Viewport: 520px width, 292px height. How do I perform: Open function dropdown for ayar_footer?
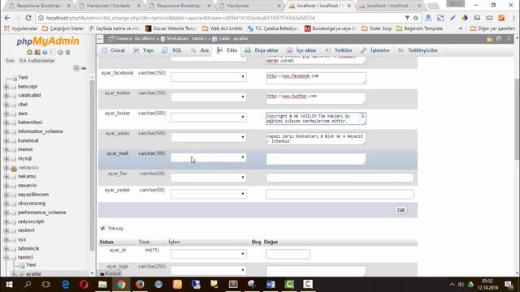pyautogui.click(x=208, y=117)
